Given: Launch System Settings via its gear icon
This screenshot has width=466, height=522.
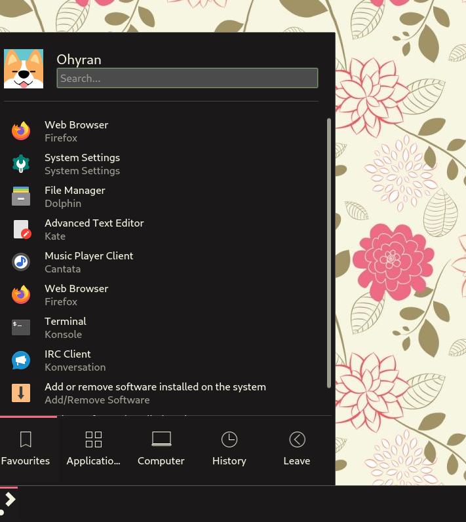Looking at the screenshot, I should 21,164.
